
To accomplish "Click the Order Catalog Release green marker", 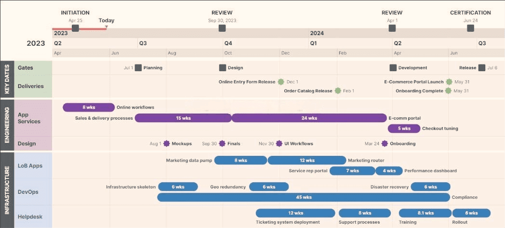I will click(337, 91).
